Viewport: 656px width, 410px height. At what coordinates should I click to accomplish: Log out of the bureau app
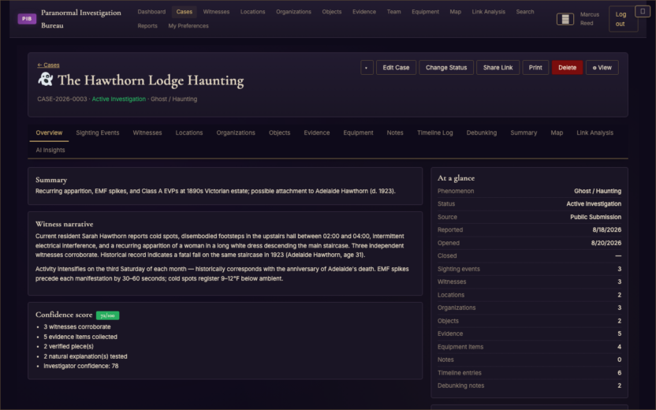623,19
